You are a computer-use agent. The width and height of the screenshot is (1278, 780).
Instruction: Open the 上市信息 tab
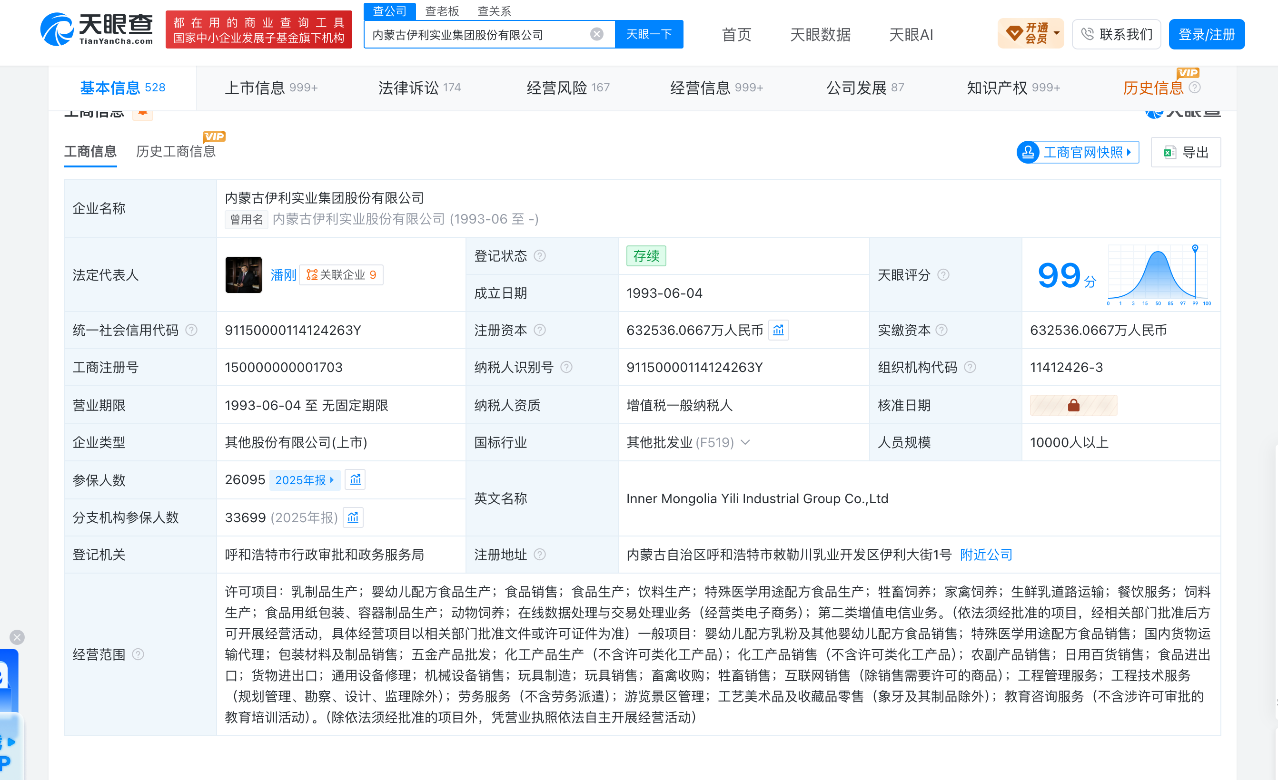[271, 88]
